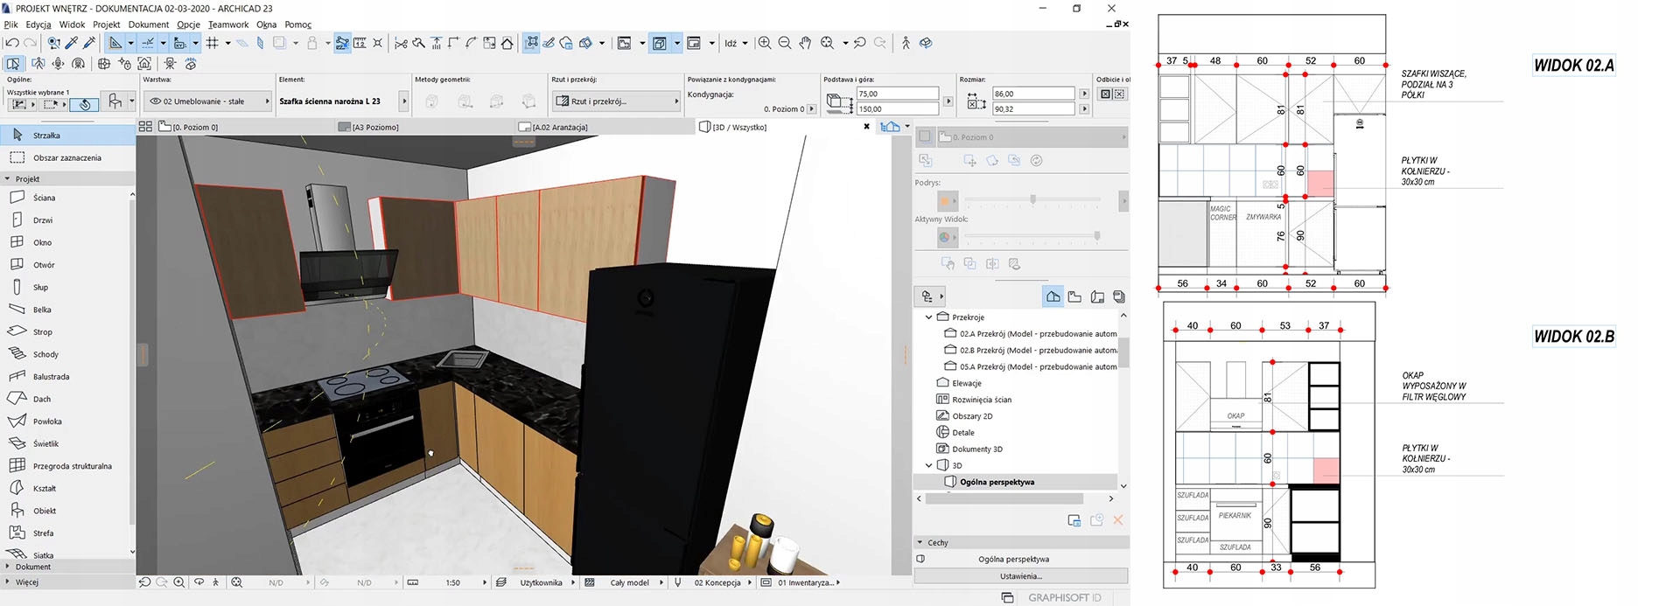Click the undo arrow in toolbar
Viewport: 1680px width, 606px height.
coord(12,43)
